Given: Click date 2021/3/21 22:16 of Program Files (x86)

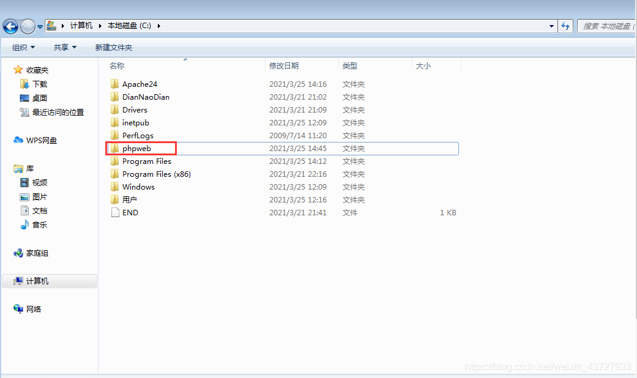Looking at the screenshot, I should (298, 174).
